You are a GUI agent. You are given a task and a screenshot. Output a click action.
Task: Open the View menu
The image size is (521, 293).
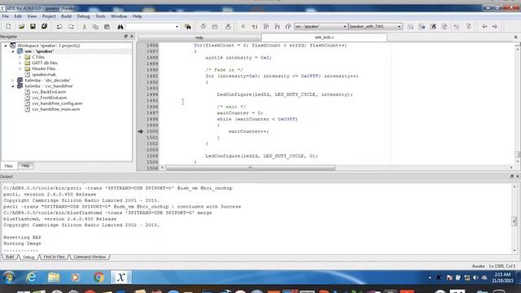coord(32,16)
